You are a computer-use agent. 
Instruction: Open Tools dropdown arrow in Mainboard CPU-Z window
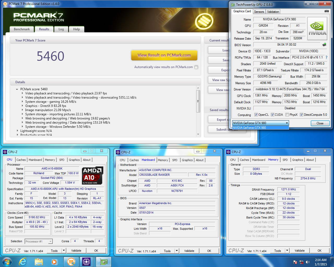coord(176,251)
